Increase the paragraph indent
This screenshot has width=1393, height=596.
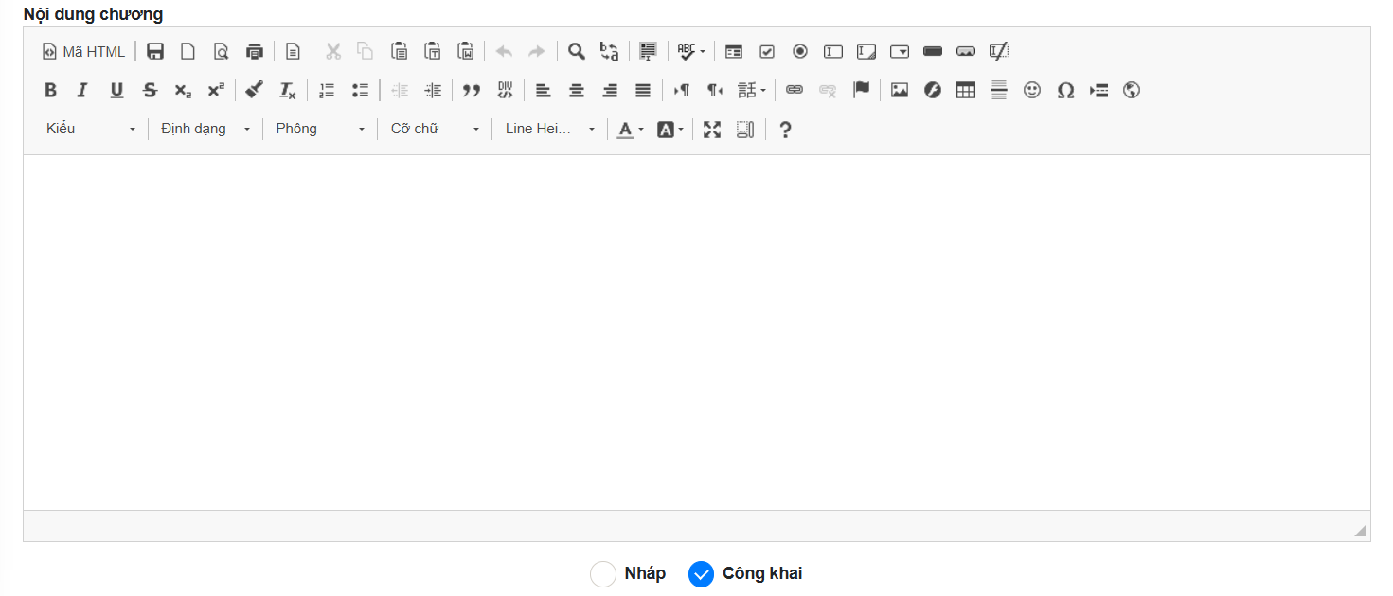433,90
